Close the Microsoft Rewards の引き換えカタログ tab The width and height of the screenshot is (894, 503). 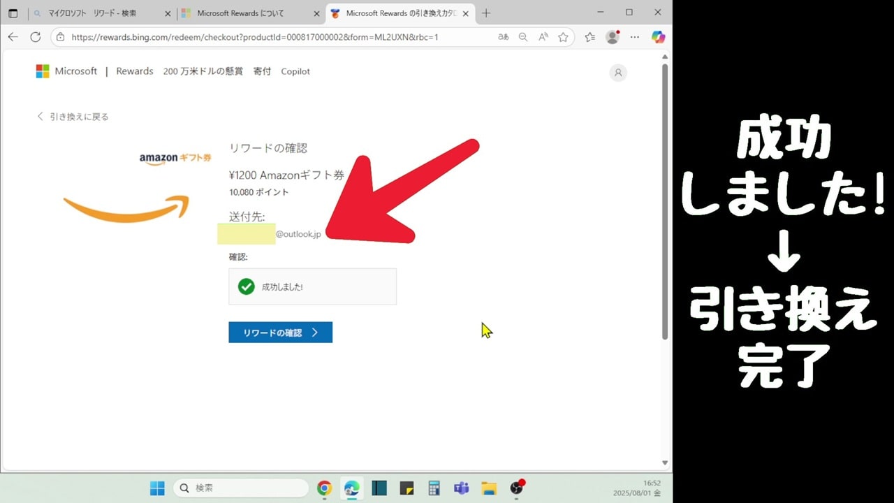(x=467, y=13)
